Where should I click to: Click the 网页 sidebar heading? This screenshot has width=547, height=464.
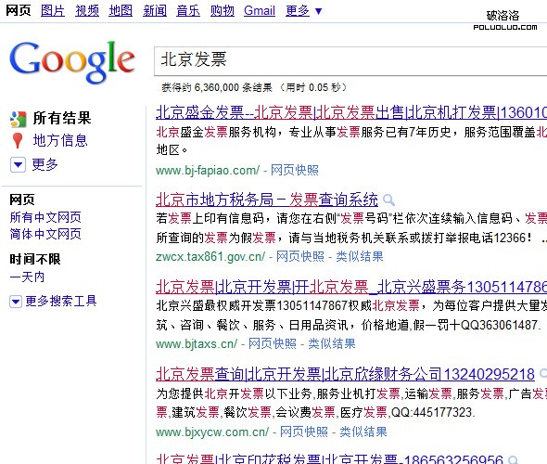click(x=22, y=200)
